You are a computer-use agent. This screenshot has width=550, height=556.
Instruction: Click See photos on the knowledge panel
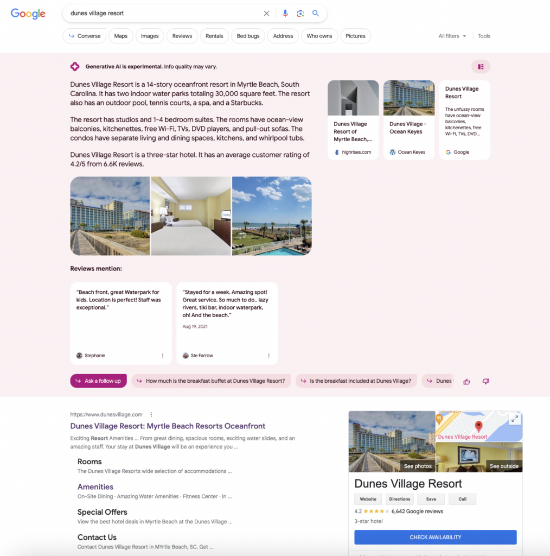click(418, 466)
